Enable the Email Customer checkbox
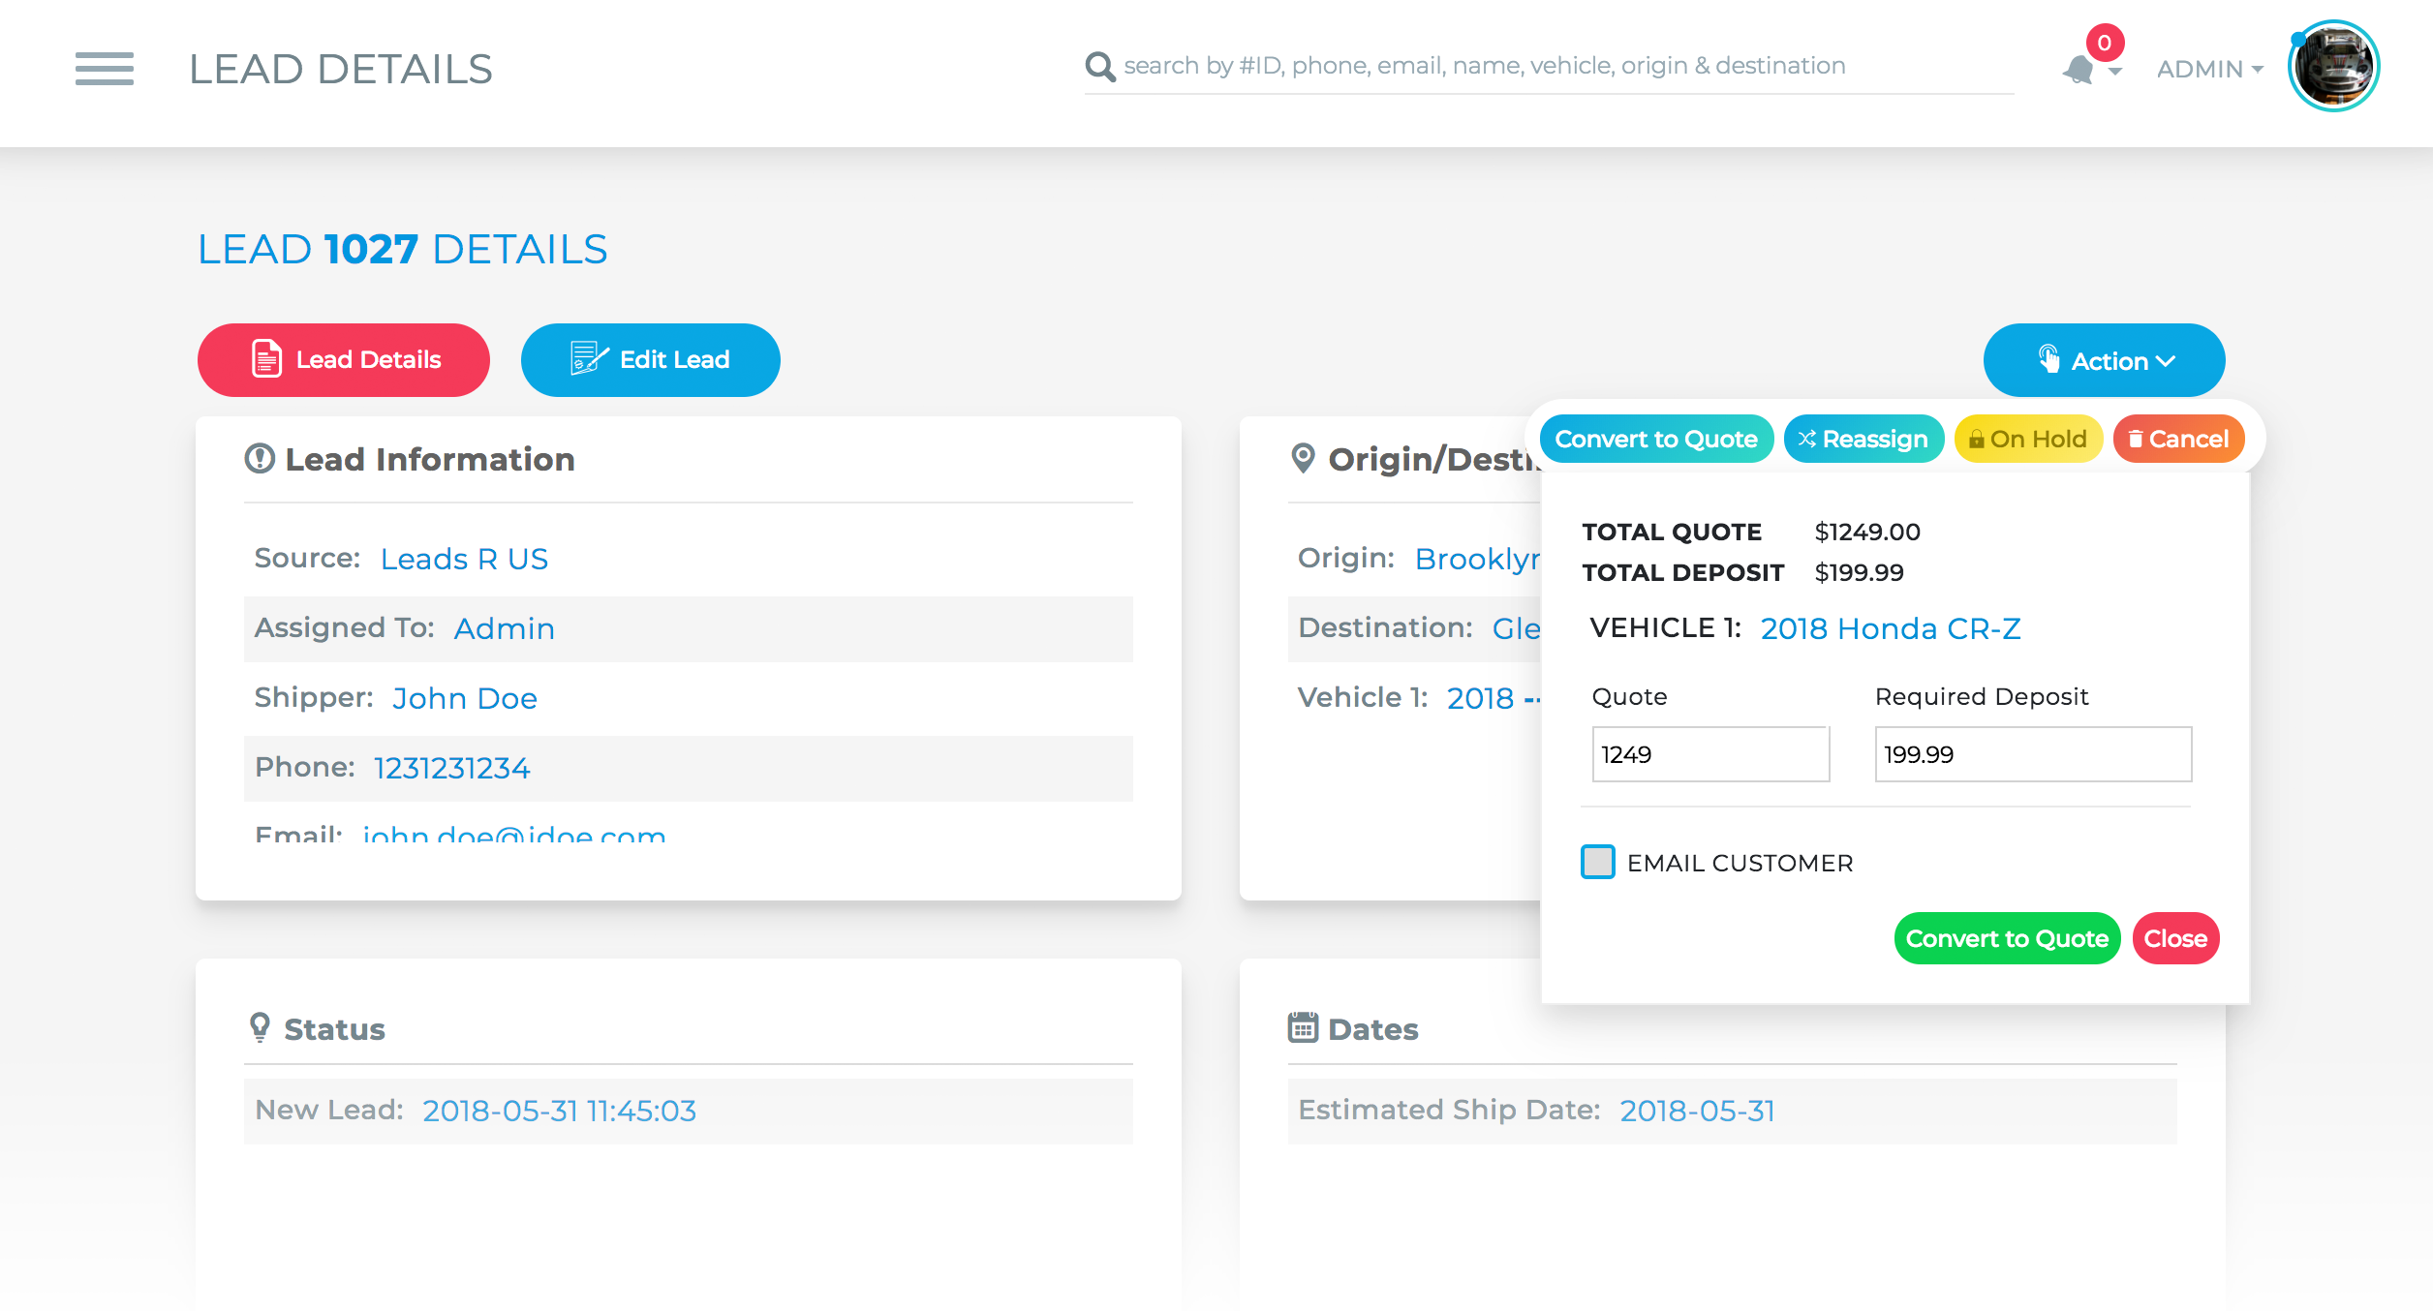Screen dimensions: 2433x1311 (x=1597, y=862)
